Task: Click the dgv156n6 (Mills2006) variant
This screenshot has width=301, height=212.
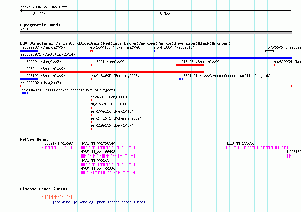Action: tap(111, 104)
